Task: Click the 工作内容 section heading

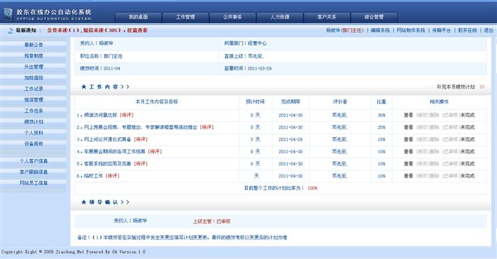Action: pos(105,87)
